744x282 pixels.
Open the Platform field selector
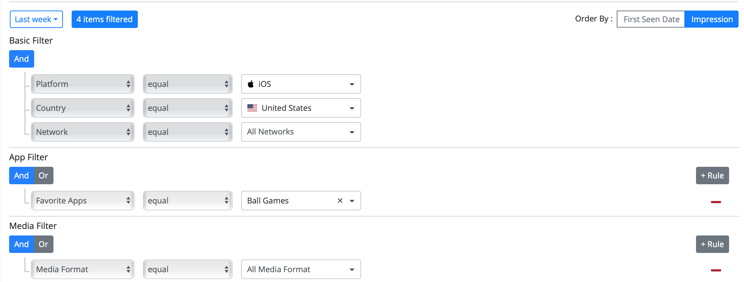pyautogui.click(x=83, y=84)
